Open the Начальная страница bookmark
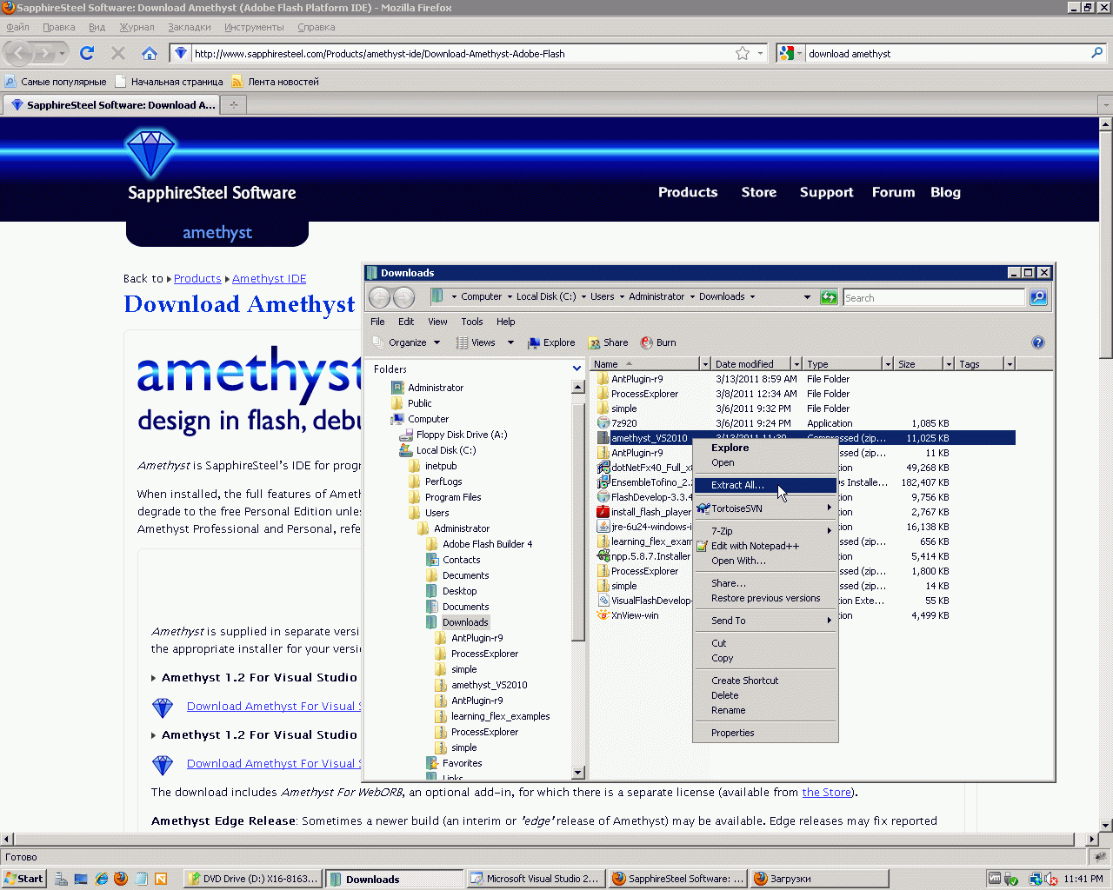 click(169, 82)
